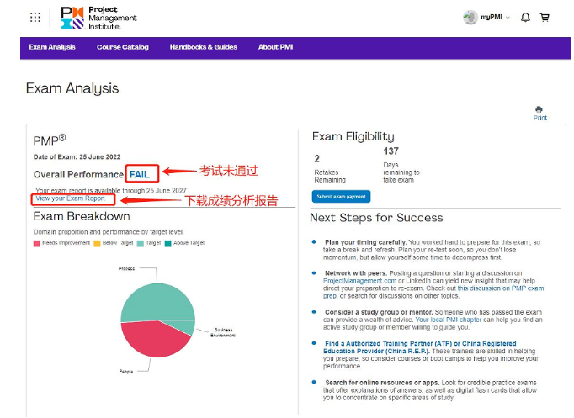Follow the ProjectManagement.com link
Viewport: 574px width, 418px height.
[359, 280]
